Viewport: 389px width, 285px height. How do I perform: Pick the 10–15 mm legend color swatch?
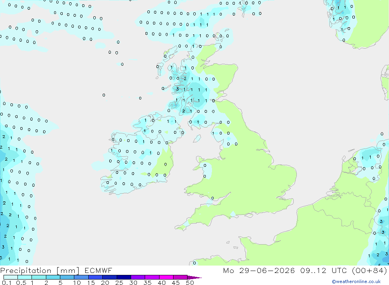[x=81, y=277]
